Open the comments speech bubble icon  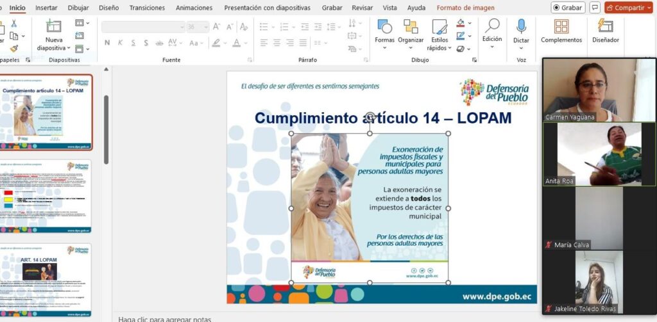click(595, 8)
